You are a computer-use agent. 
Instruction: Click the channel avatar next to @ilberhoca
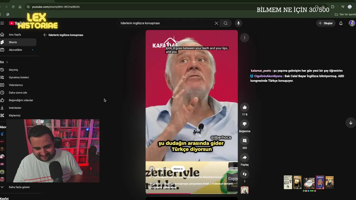coord(152,169)
